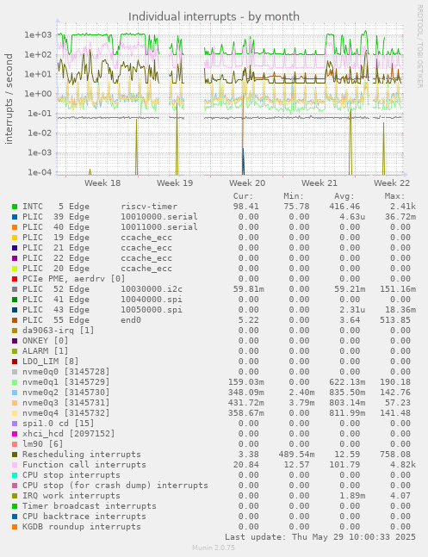Click the green riscv-timer legend swatch
Viewport: 428px width, 557px height.
[15, 207]
